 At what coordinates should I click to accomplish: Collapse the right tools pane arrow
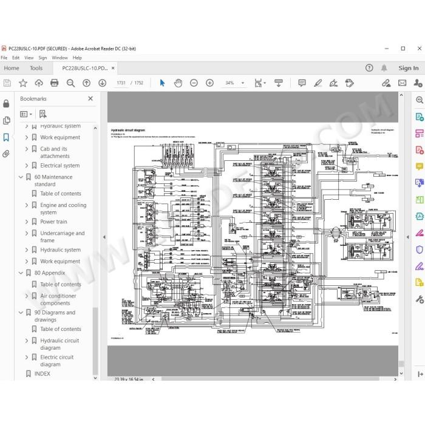(x=408, y=237)
